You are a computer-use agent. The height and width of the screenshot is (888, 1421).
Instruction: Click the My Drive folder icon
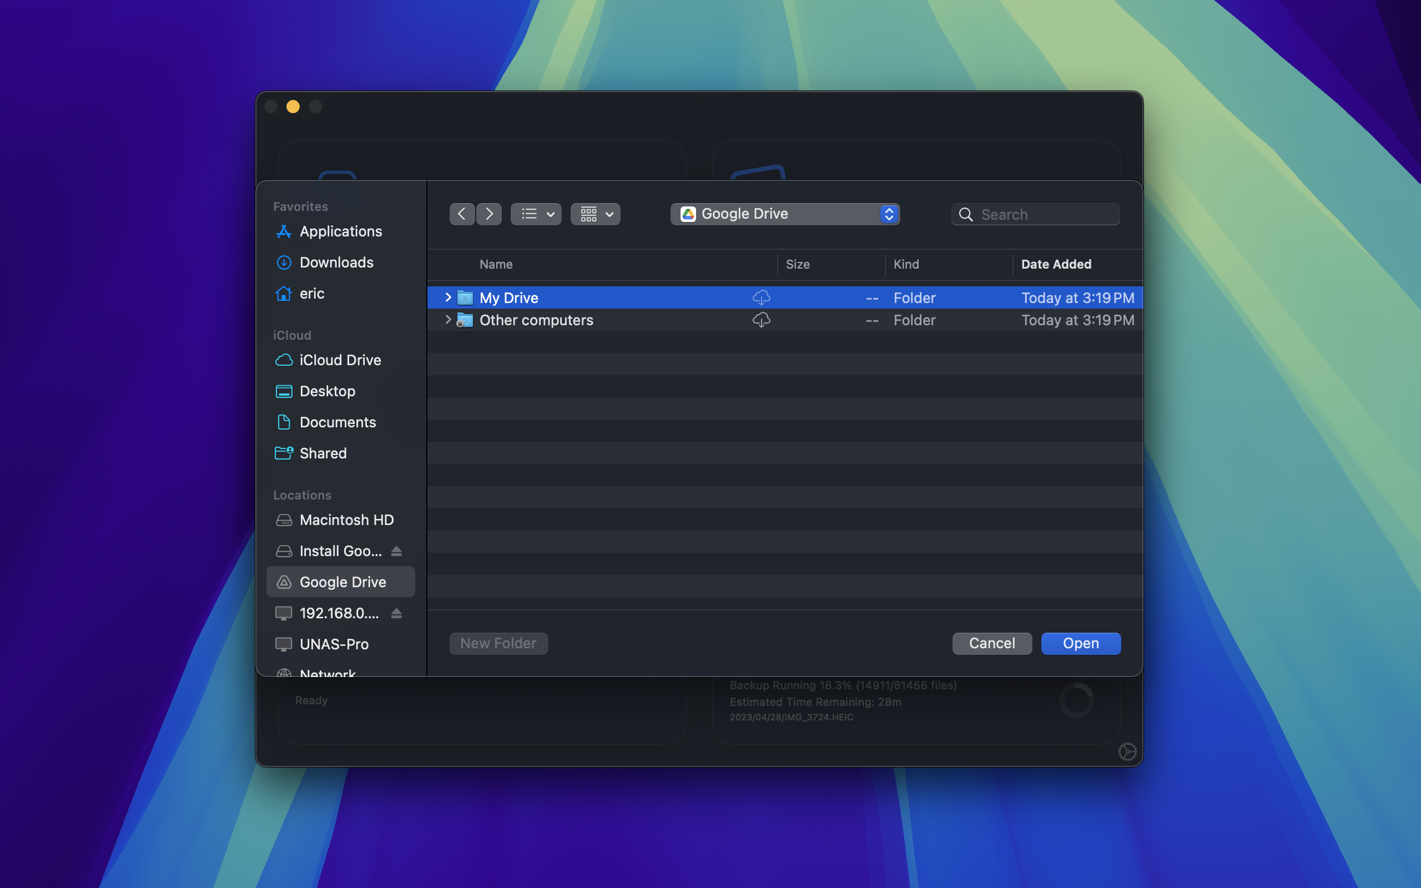tap(465, 298)
